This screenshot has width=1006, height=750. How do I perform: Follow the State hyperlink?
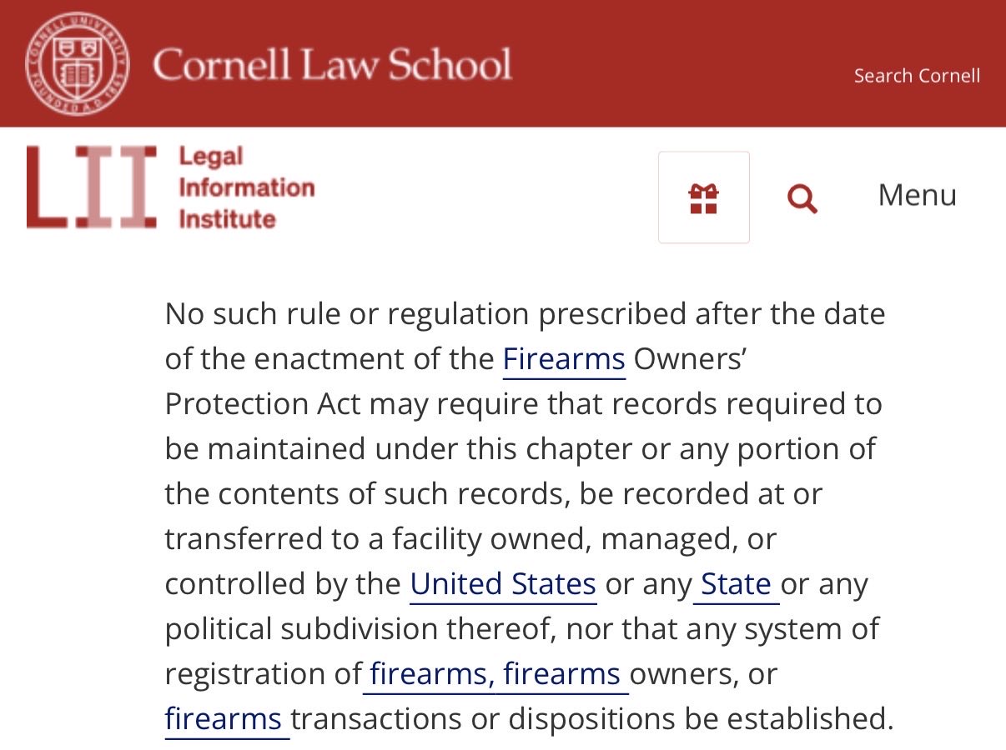736,584
